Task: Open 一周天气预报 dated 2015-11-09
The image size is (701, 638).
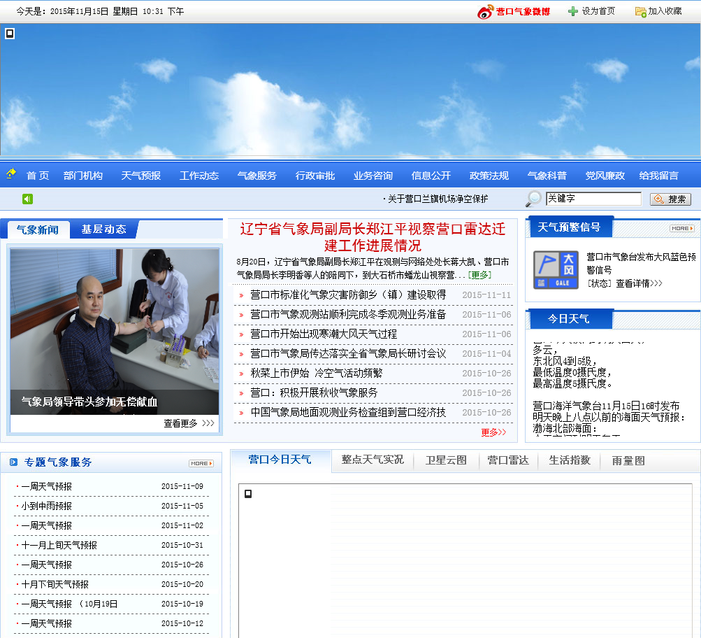Action: [47, 486]
